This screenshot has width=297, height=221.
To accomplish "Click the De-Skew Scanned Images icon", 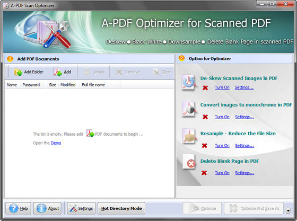I will coord(188,83).
